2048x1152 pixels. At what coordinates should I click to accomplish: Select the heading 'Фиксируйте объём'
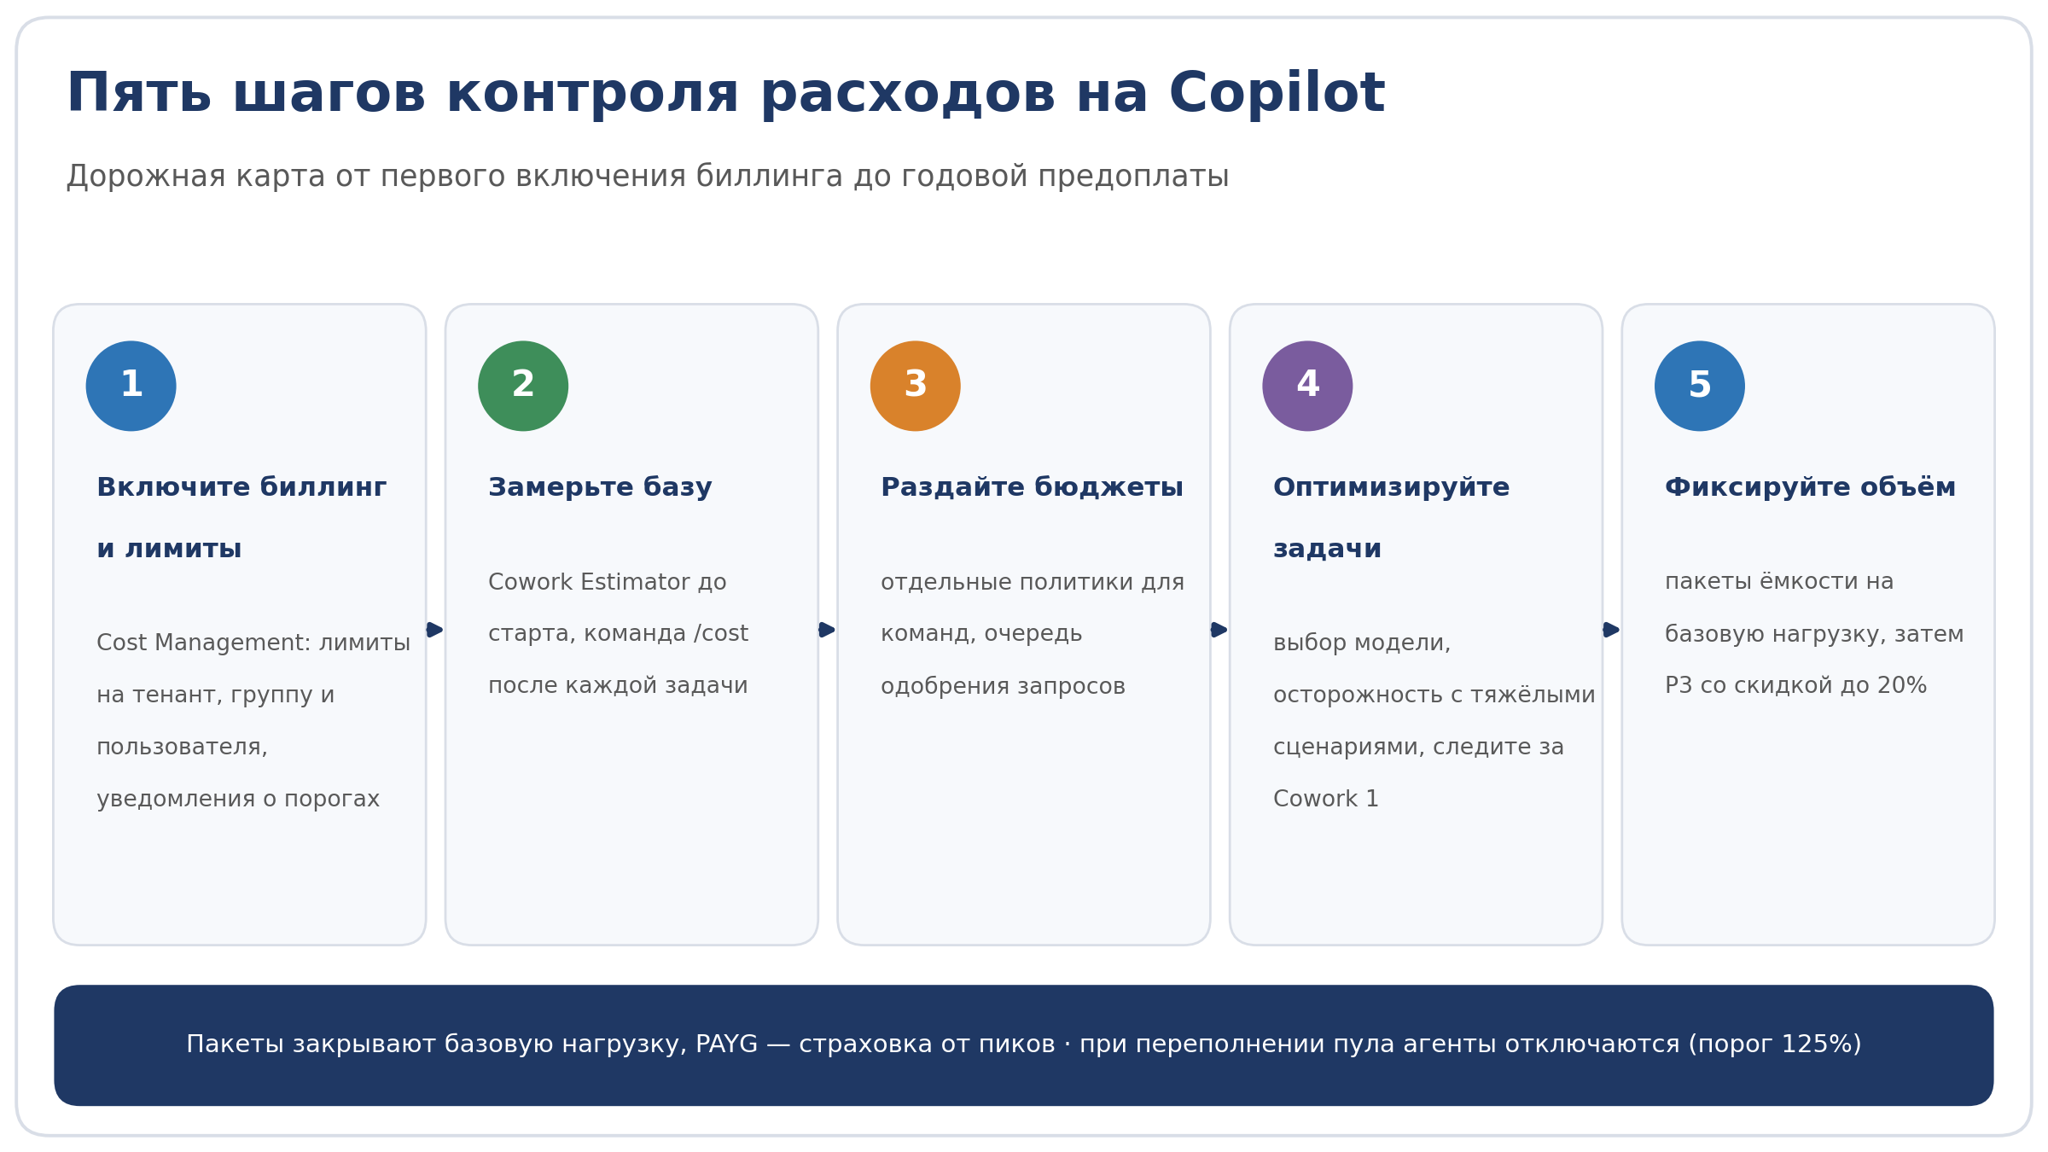[1810, 488]
